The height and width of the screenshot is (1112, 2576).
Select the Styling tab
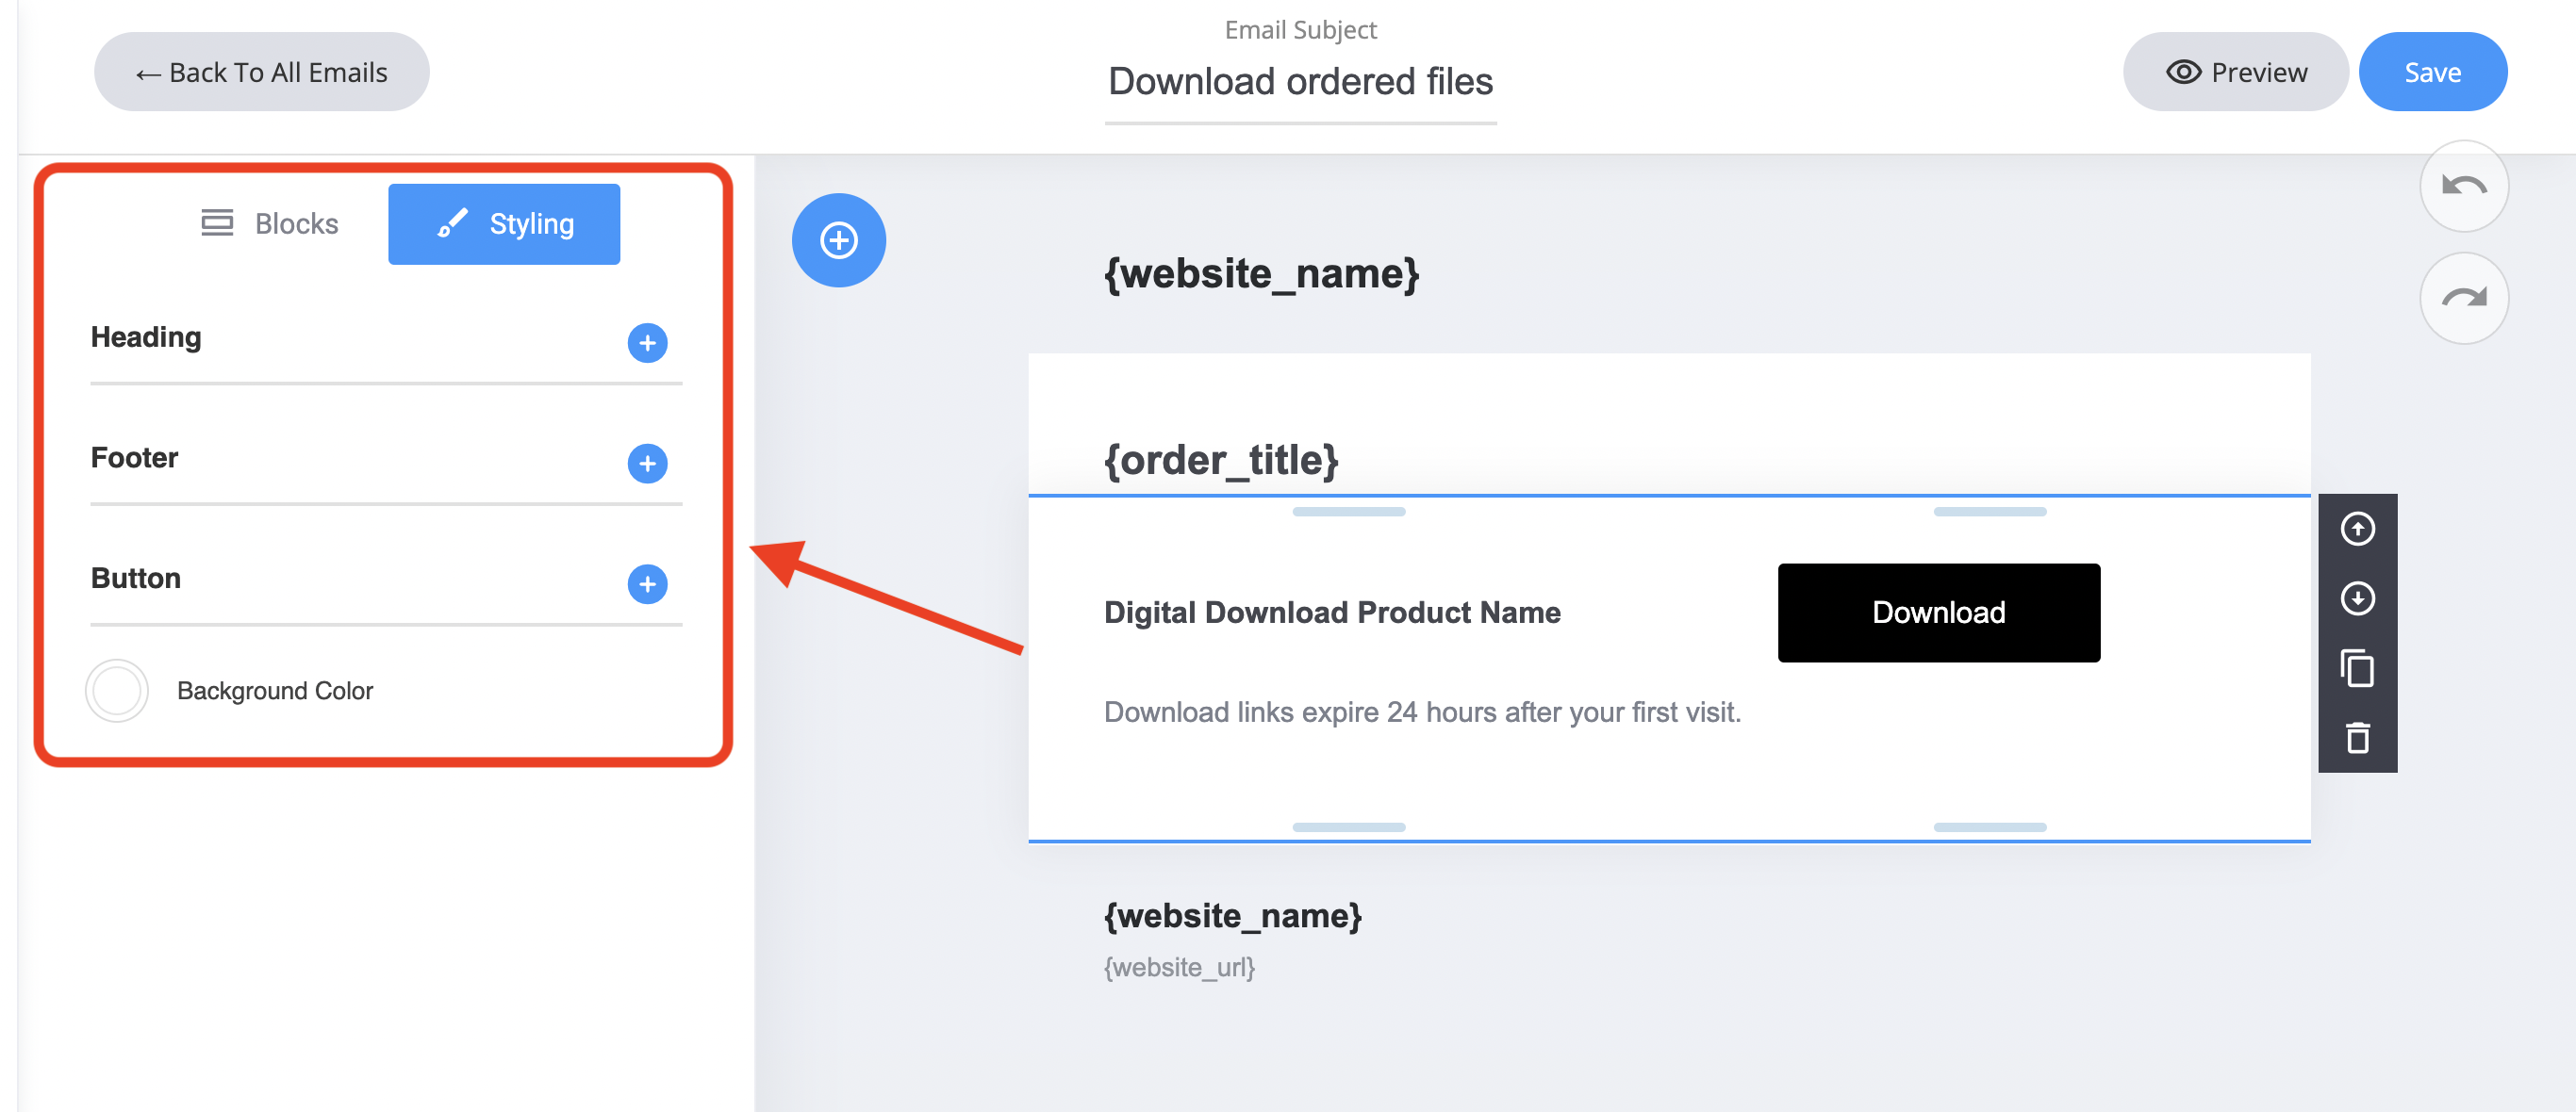tap(504, 223)
